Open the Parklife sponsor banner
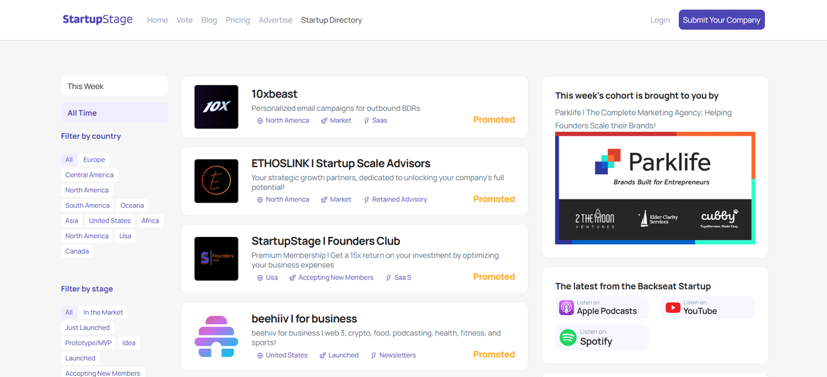The width and height of the screenshot is (827, 377). 655,188
